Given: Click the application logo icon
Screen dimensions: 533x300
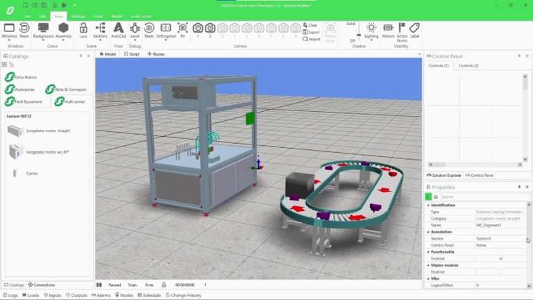Looking at the screenshot, I should tap(10, 10).
